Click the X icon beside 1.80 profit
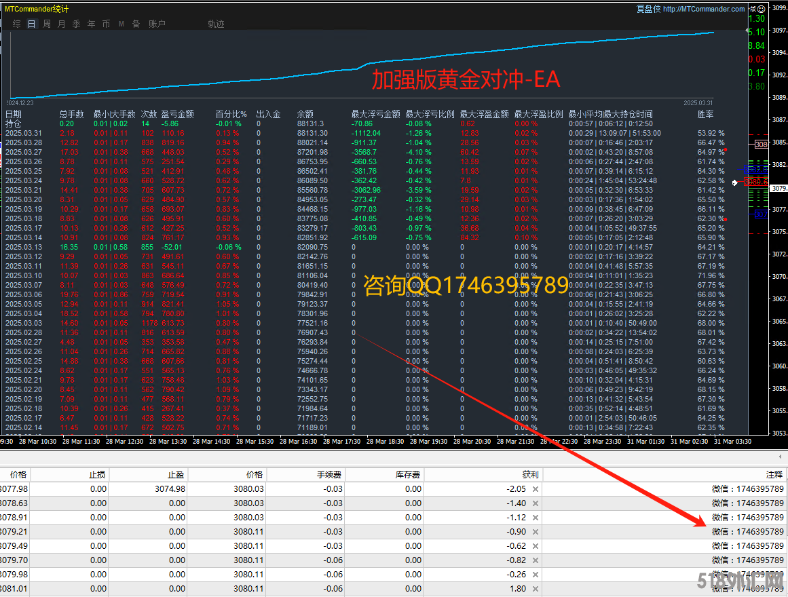788x597 pixels. (x=536, y=589)
